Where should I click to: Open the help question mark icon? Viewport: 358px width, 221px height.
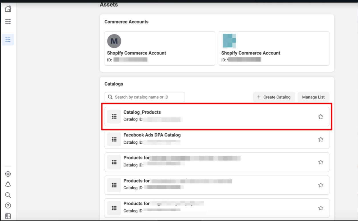coord(8,206)
